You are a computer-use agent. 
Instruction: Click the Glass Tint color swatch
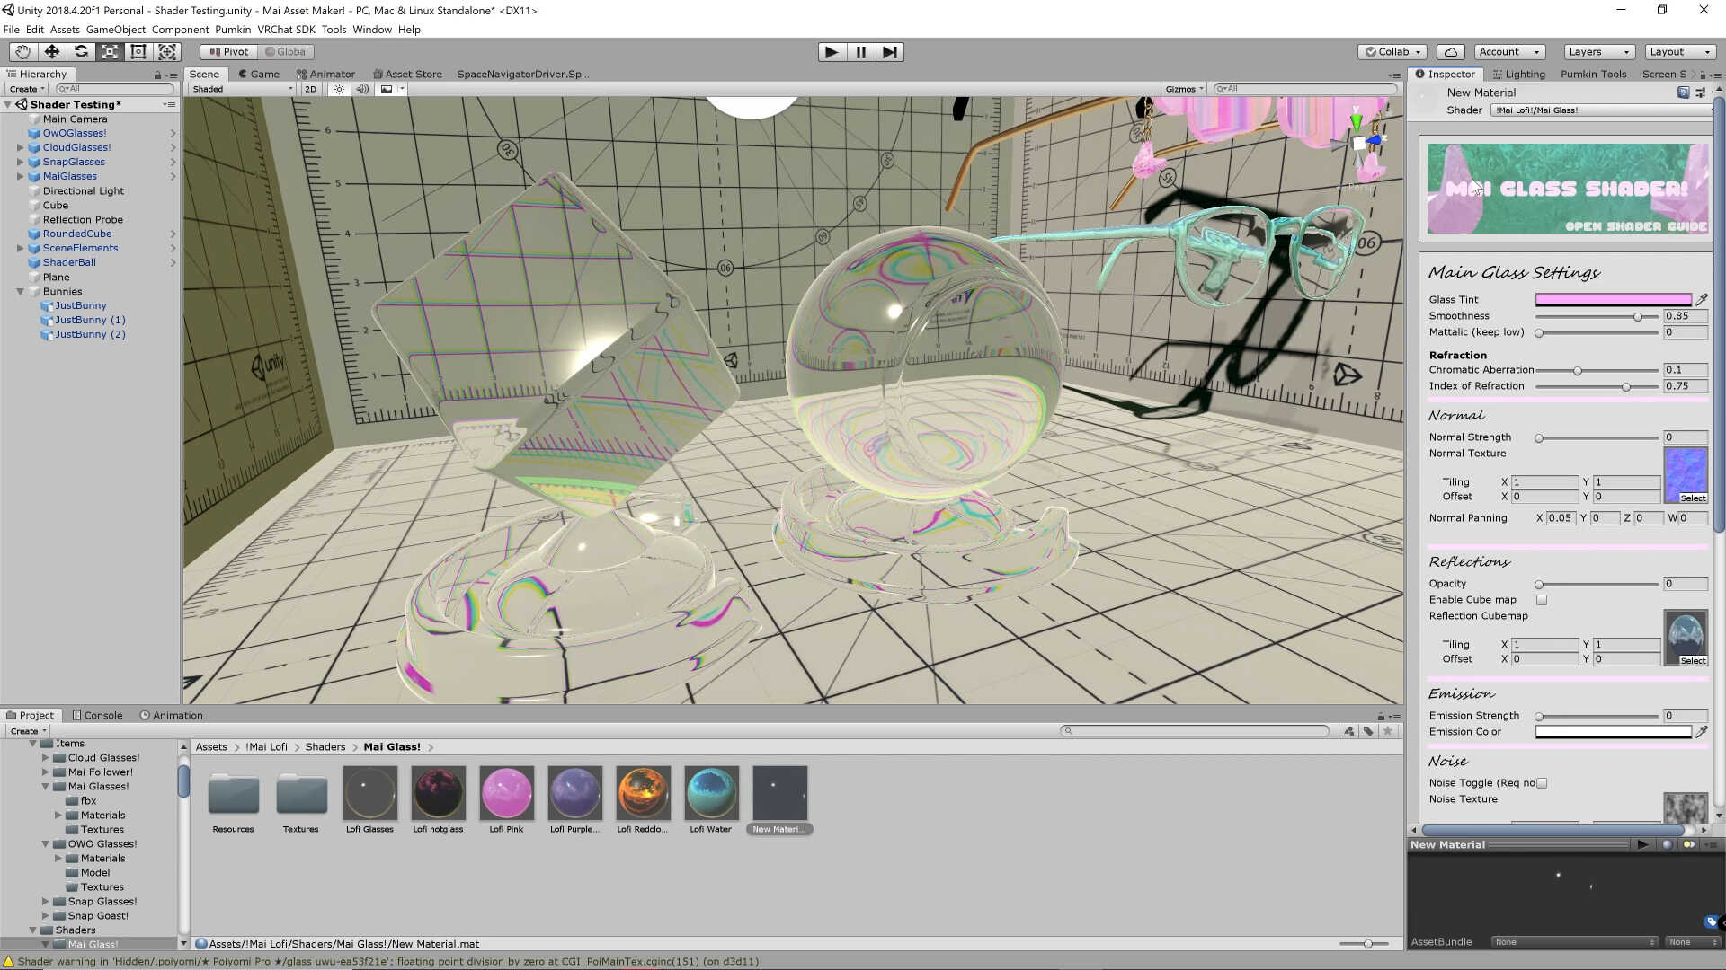[x=1613, y=300]
